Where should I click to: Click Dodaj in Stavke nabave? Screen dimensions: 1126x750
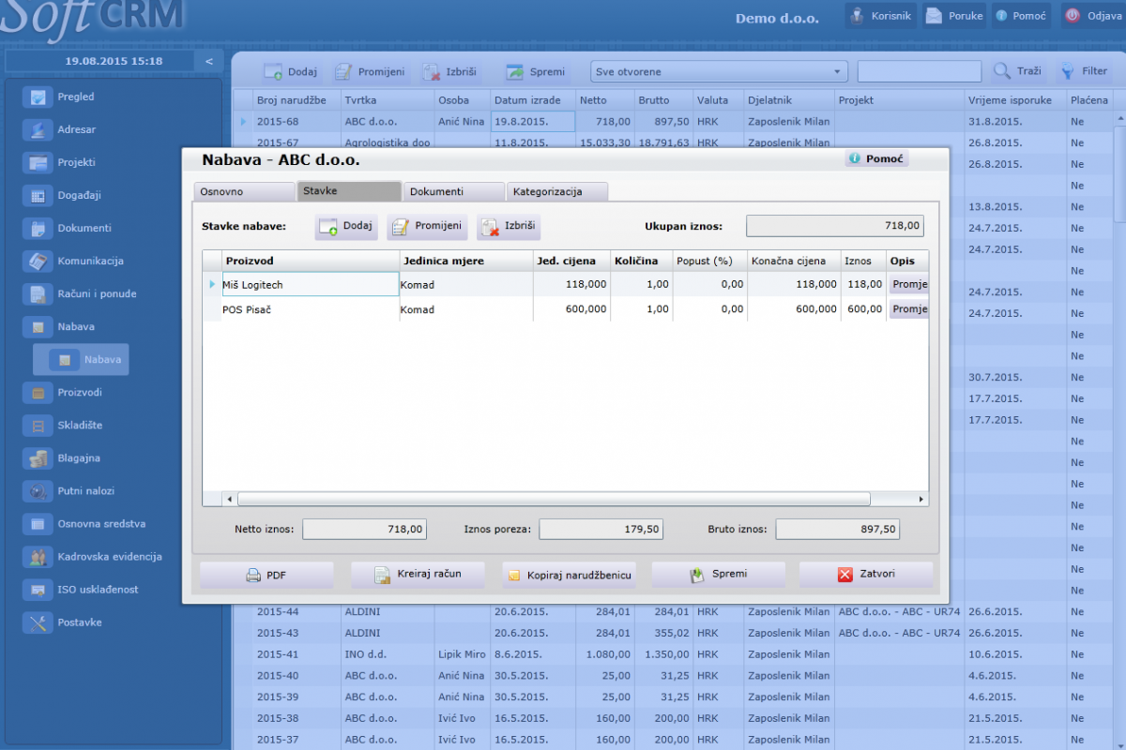click(x=346, y=226)
